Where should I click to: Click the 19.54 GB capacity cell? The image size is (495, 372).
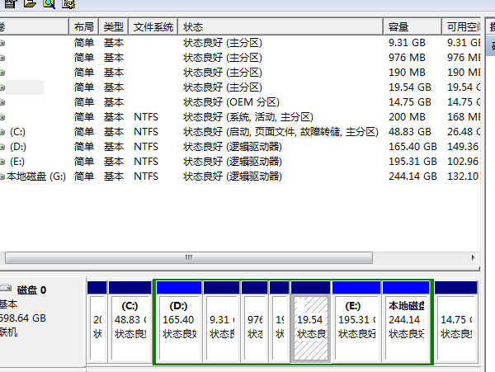pos(410,87)
